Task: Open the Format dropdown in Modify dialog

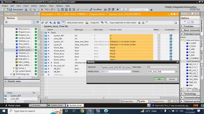Action: click(176, 72)
